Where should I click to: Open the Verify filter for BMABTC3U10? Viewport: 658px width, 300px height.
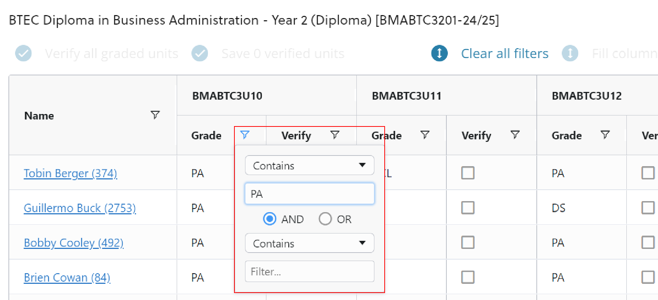click(335, 135)
